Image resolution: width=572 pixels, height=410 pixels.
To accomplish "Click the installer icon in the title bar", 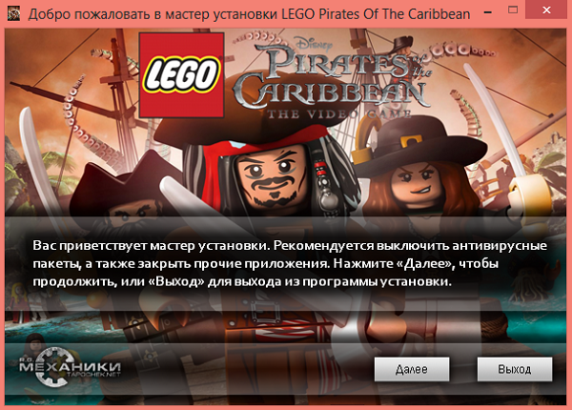I will click(x=14, y=14).
